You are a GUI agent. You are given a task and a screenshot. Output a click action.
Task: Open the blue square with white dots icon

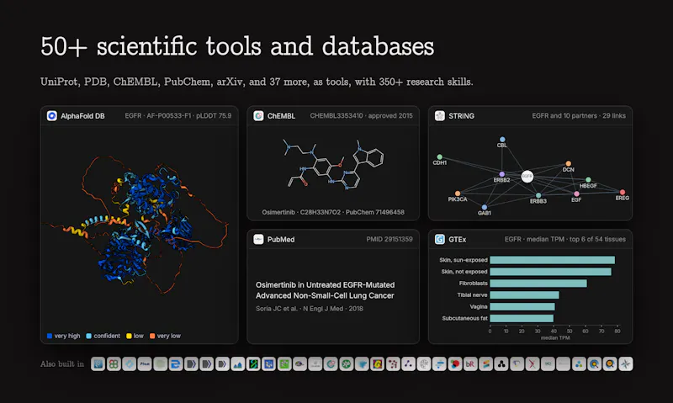pyautogui.click(x=268, y=364)
